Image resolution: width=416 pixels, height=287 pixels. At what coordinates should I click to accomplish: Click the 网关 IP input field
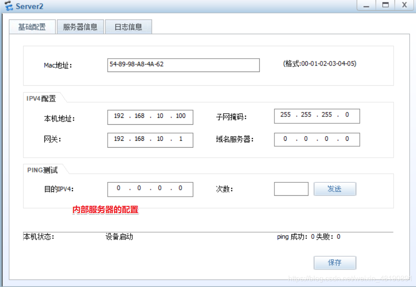coord(150,140)
